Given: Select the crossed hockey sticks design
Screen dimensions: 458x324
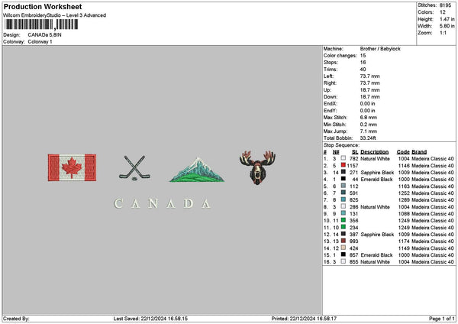Looking at the screenshot, I should click(x=134, y=167).
